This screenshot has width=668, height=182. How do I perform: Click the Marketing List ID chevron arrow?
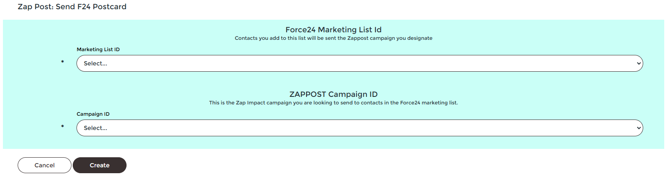pyautogui.click(x=639, y=64)
